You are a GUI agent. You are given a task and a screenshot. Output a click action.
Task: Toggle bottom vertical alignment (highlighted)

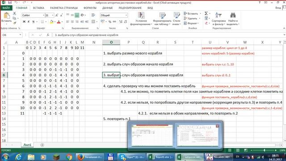[x=77, y=15]
